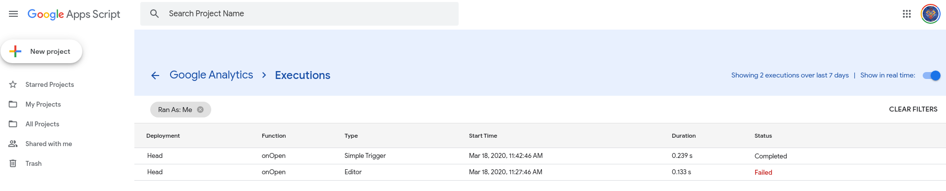Screen dimensions: 946x191
Task: Create a New project
Action: [42, 51]
